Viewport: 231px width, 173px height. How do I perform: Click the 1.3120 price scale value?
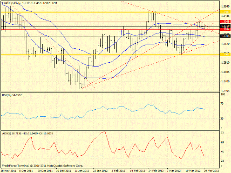[225, 44]
